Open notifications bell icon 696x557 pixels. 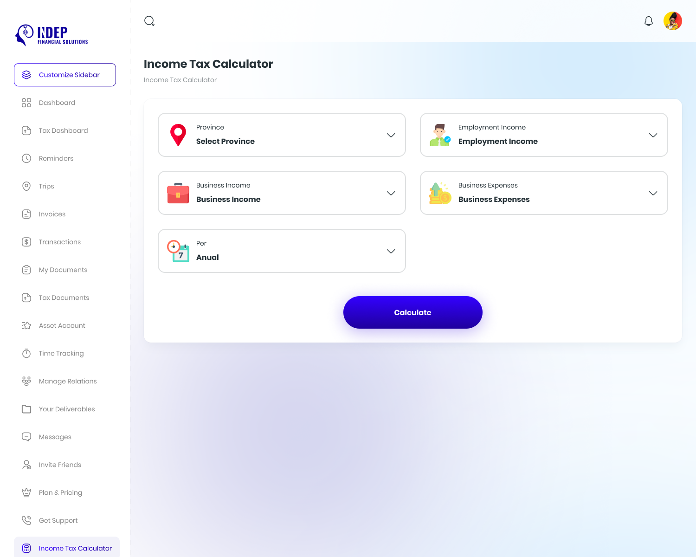pos(649,21)
